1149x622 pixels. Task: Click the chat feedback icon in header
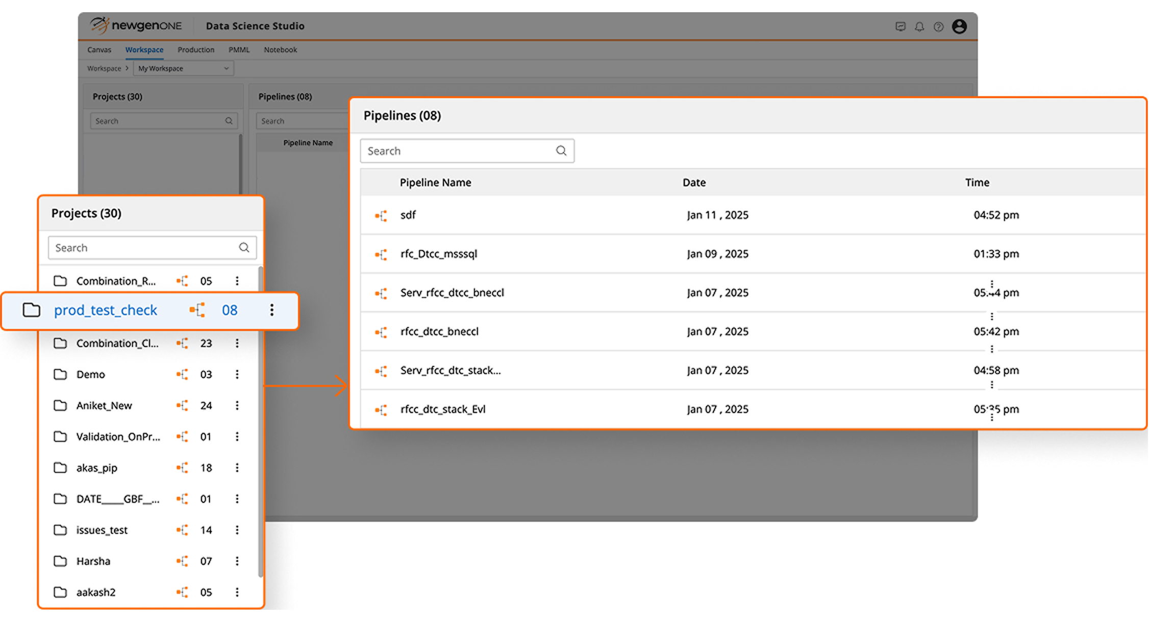pos(901,27)
